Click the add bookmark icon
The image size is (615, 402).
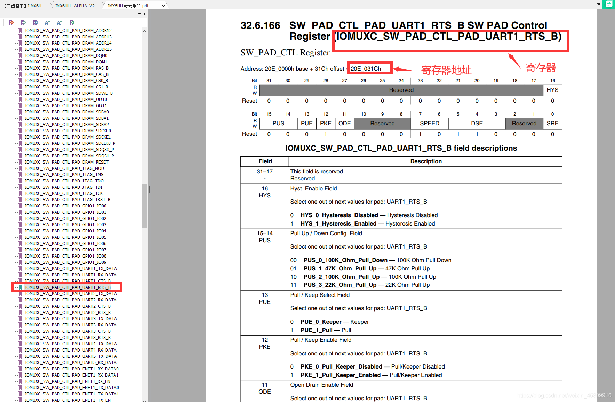click(23, 23)
